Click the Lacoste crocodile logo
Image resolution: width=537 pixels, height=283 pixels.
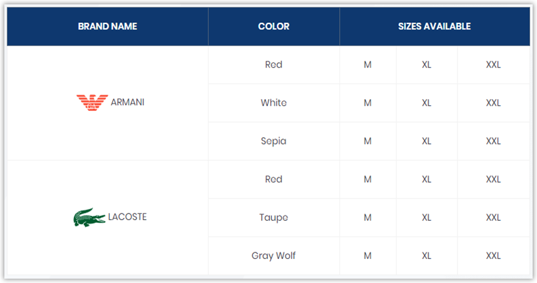click(x=89, y=217)
